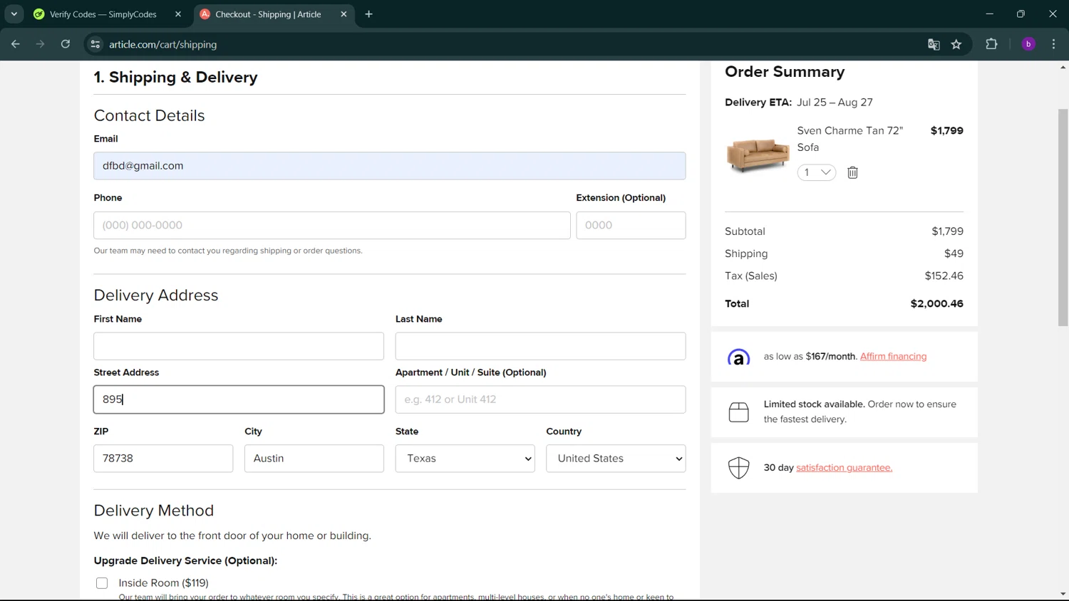Delete the sofa using the trash icon
The width and height of the screenshot is (1069, 601).
coord(852,172)
